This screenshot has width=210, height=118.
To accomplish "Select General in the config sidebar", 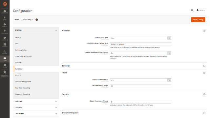I will coord(18,37).
